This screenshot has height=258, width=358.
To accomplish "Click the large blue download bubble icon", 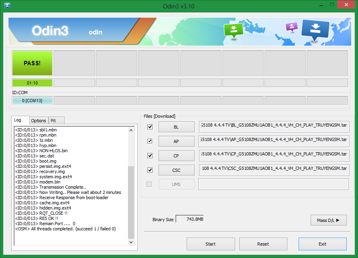I will (315, 30).
